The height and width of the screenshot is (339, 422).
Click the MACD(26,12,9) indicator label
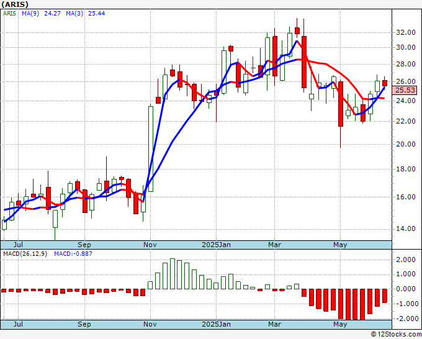(x=25, y=254)
